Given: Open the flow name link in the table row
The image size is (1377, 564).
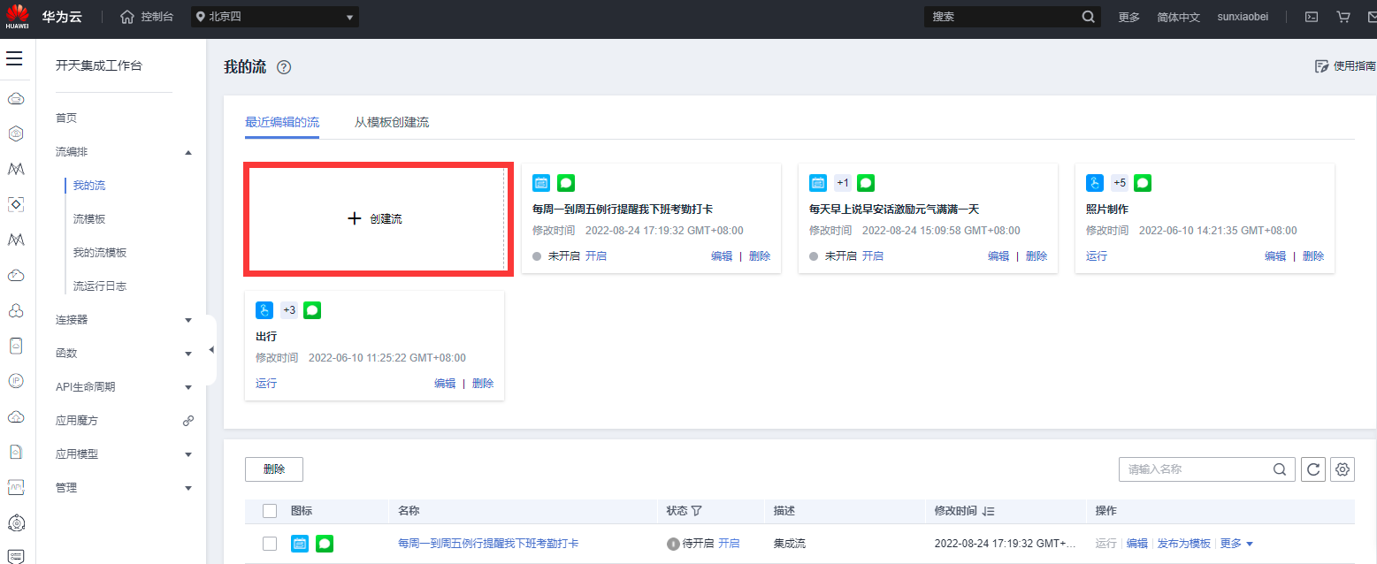Looking at the screenshot, I should 488,544.
